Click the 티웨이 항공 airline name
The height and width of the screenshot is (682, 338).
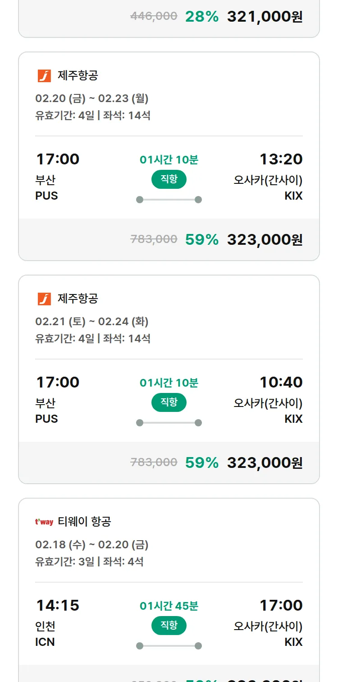point(84,522)
